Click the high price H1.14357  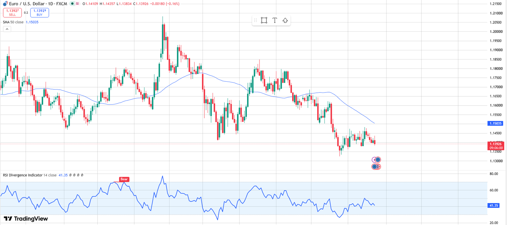click(x=107, y=4)
